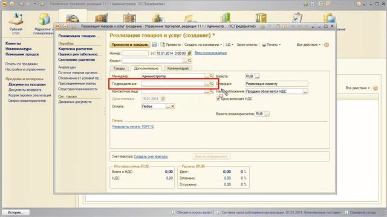Switch to the Дополнительно tab
Viewport: 387px width, 217px height.
(x=146, y=68)
